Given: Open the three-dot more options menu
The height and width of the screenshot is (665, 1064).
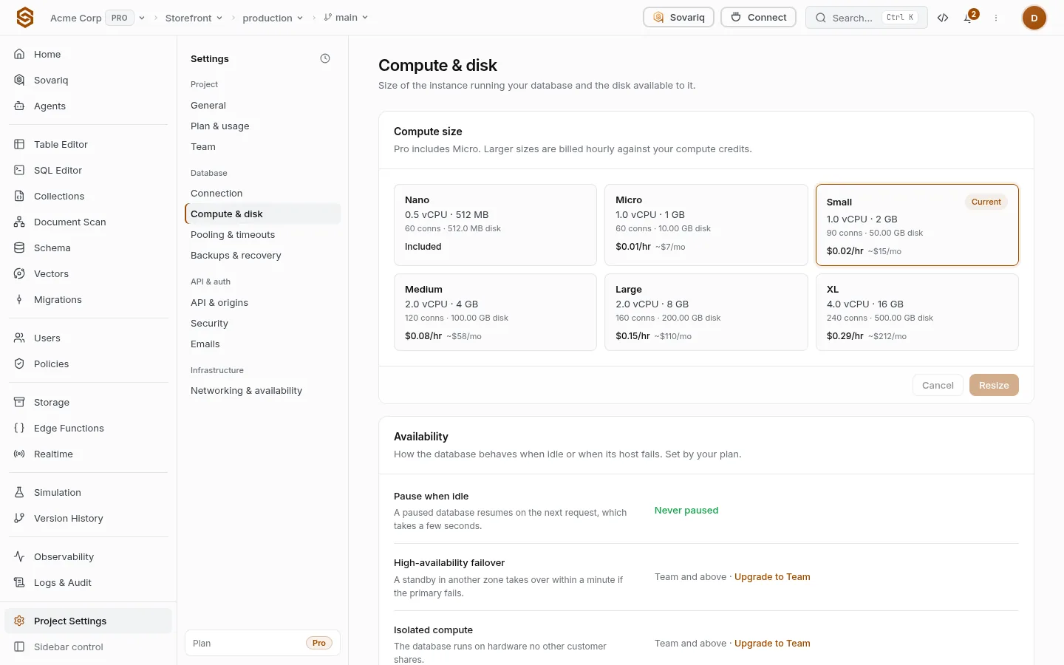Looking at the screenshot, I should click(996, 18).
